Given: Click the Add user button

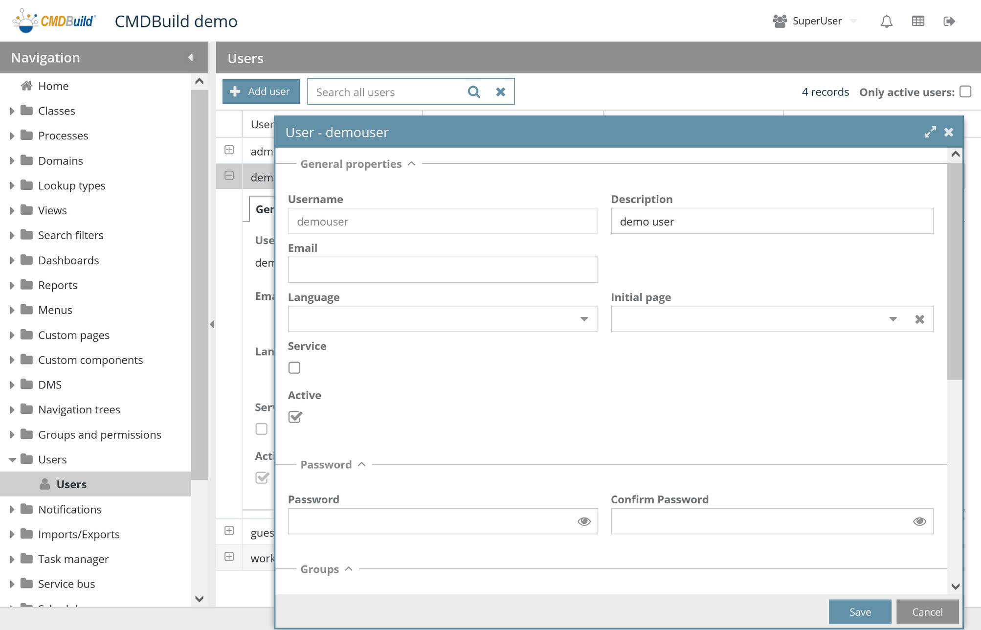Looking at the screenshot, I should [x=261, y=91].
